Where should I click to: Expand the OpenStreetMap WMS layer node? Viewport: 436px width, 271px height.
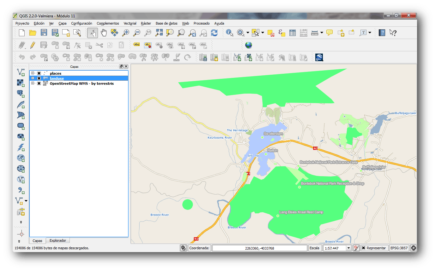[33, 83]
